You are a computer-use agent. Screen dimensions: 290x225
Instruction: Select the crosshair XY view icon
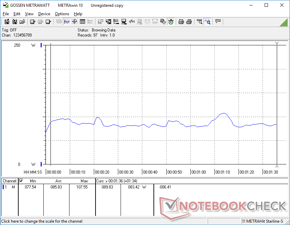click(75, 22)
